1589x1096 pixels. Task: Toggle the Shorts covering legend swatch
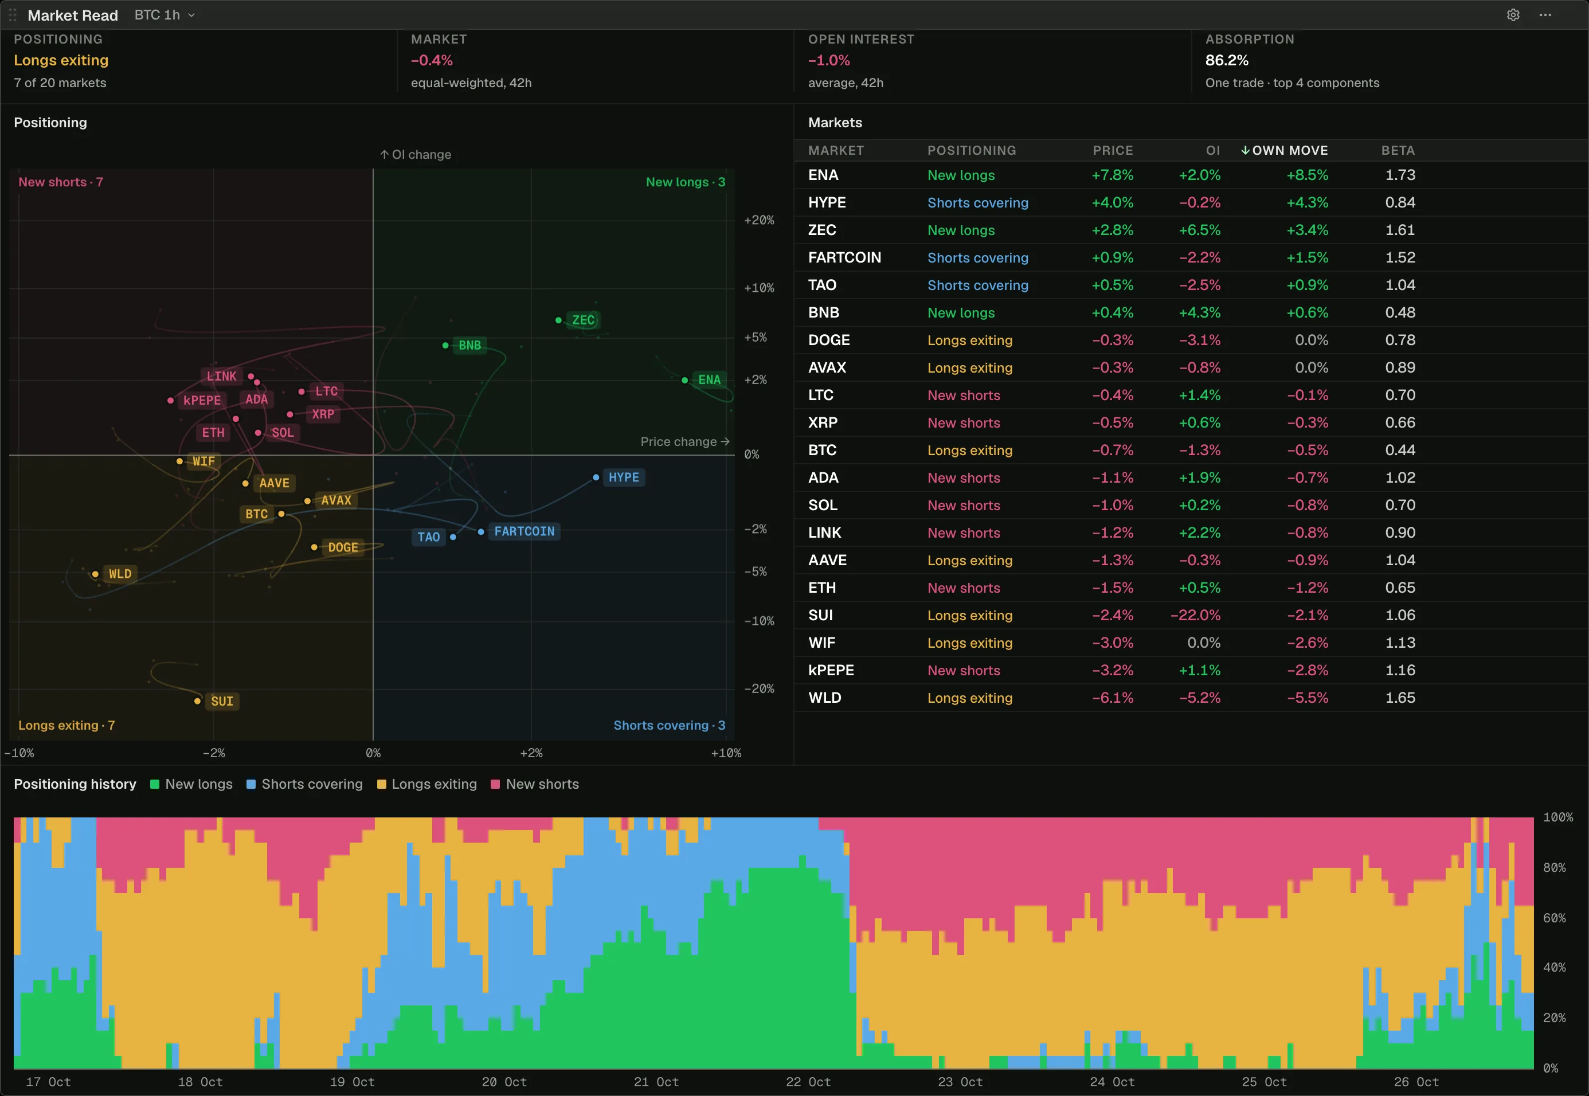251,784
